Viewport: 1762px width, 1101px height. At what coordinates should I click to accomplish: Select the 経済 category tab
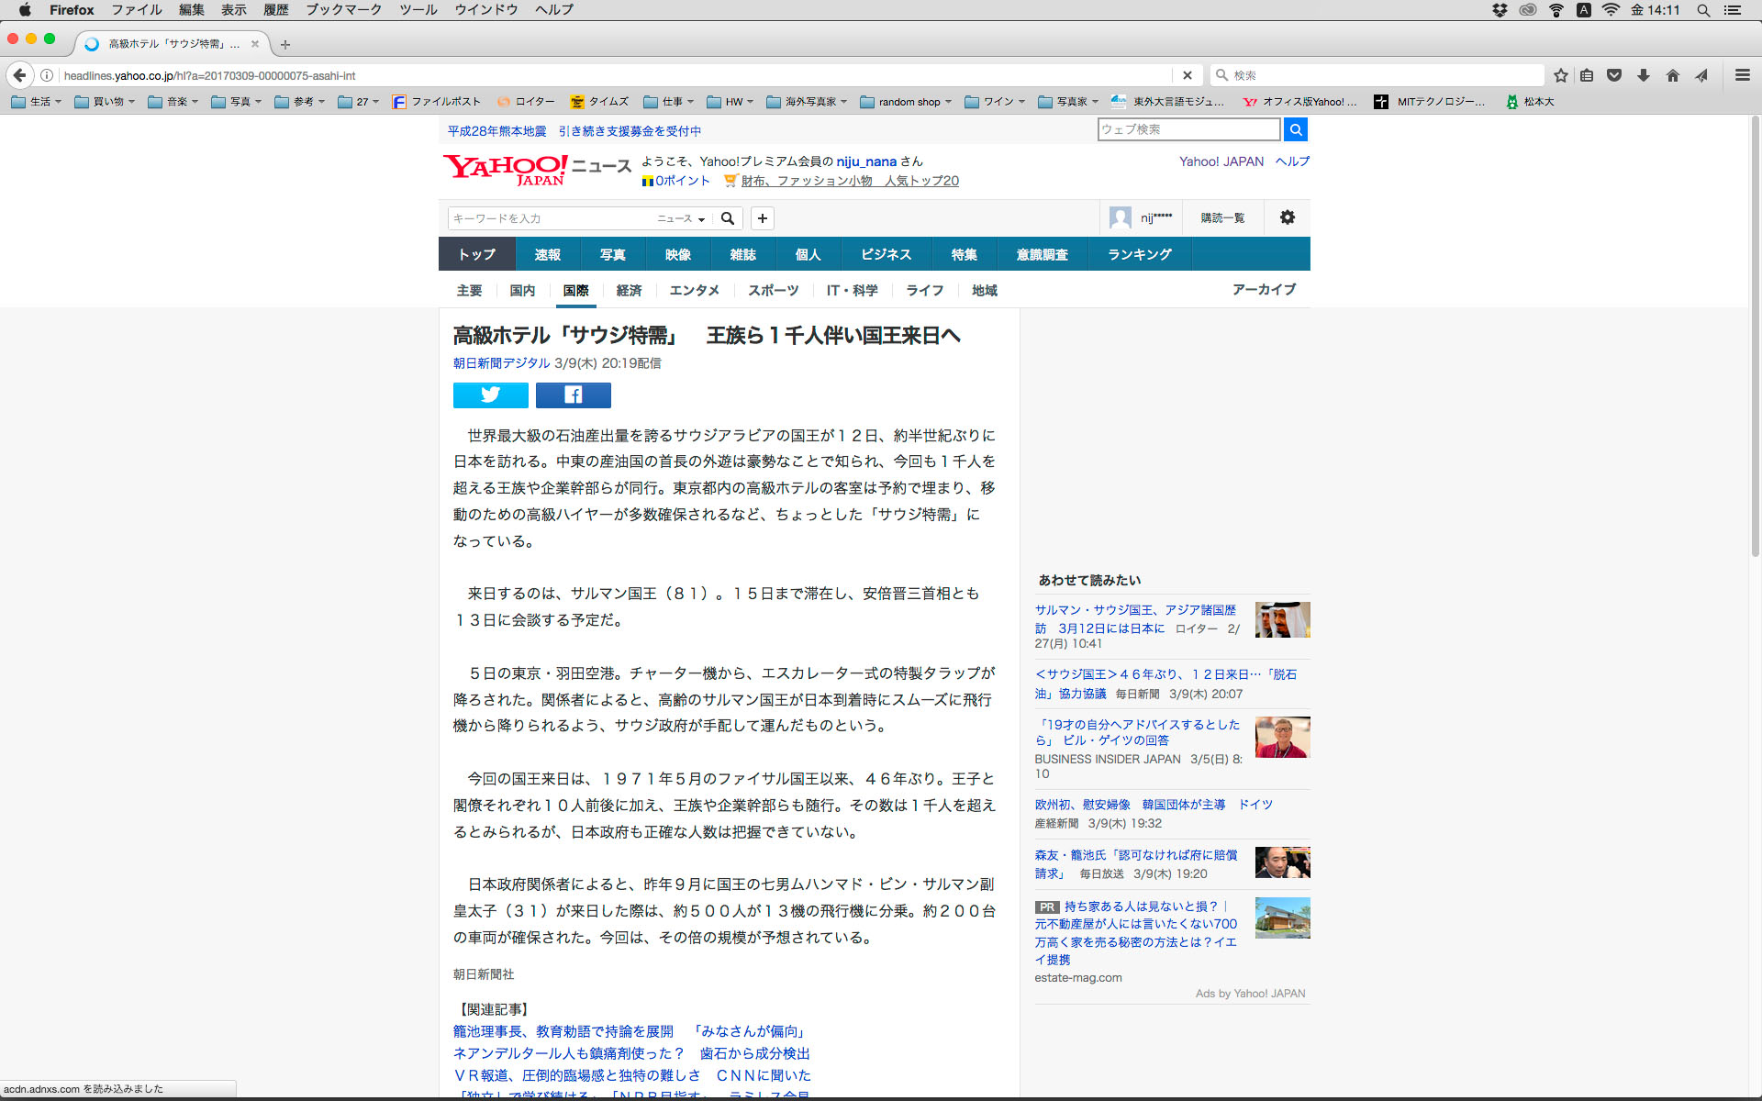point(629,290)
